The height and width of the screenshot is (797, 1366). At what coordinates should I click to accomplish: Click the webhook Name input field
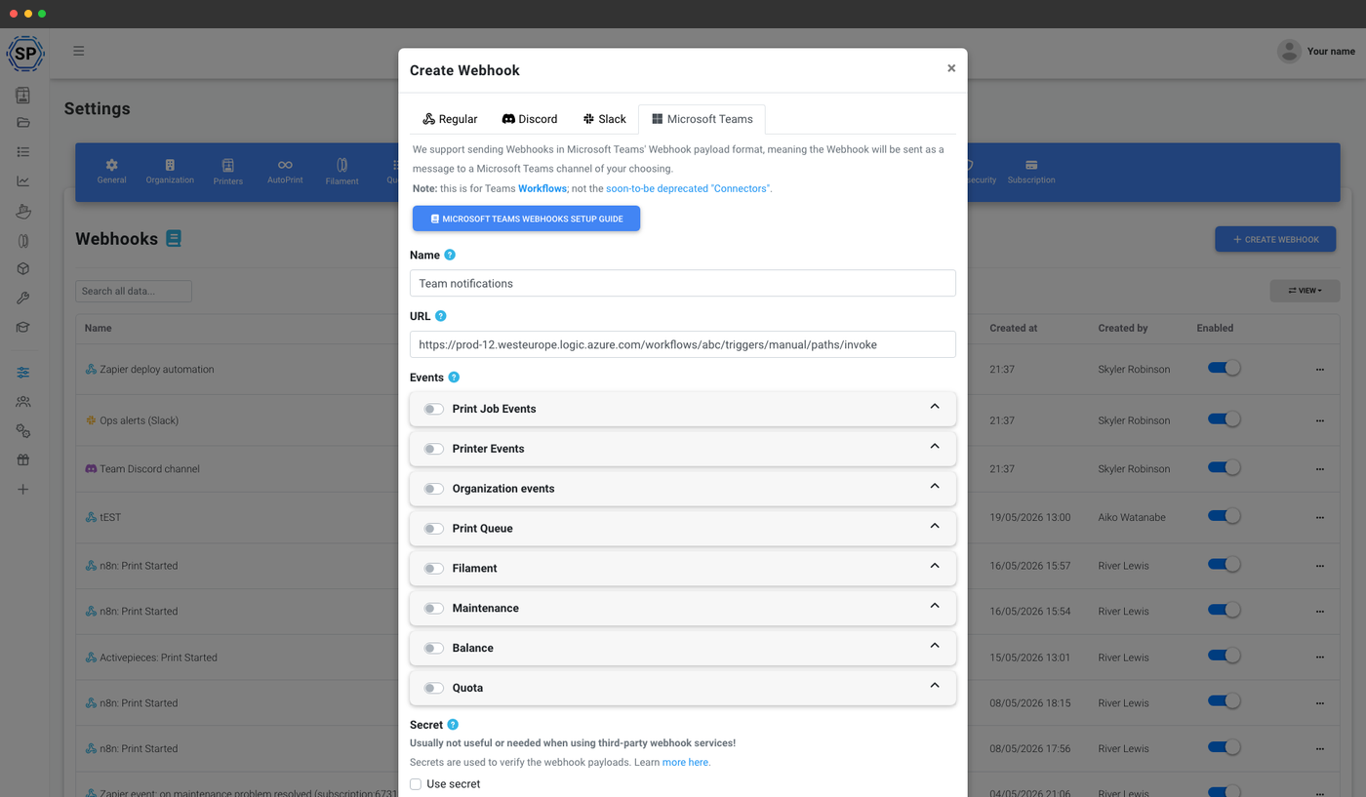tap(683, 283)
